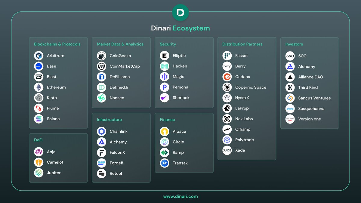
Task: Click the Persona logo icon
Action: (x=165, y=87)
